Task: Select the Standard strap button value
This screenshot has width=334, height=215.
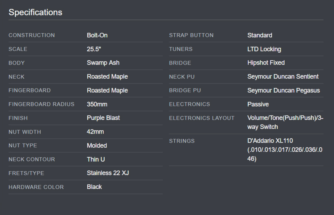Action: (260, 35)
